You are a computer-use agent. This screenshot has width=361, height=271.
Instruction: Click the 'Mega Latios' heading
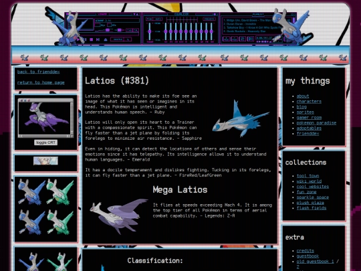point(180,189)
